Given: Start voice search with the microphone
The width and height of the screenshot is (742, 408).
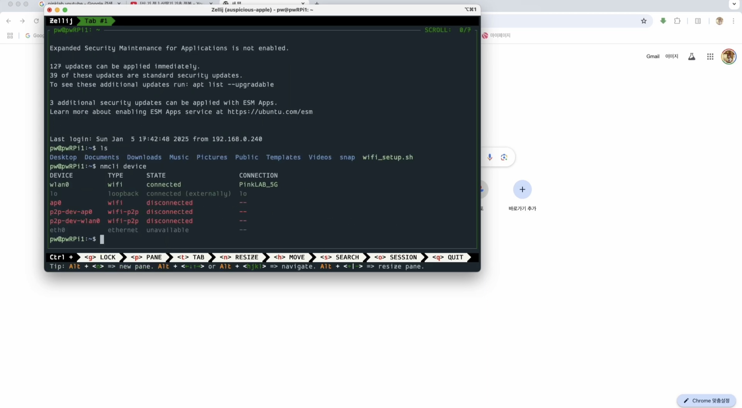Looking at the screenshot, I should [490, 157].
